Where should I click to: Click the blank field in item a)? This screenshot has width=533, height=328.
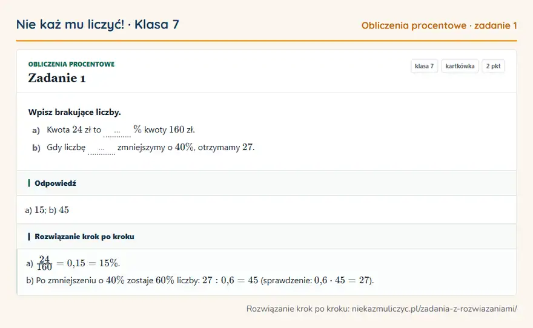tap(117, 131)
